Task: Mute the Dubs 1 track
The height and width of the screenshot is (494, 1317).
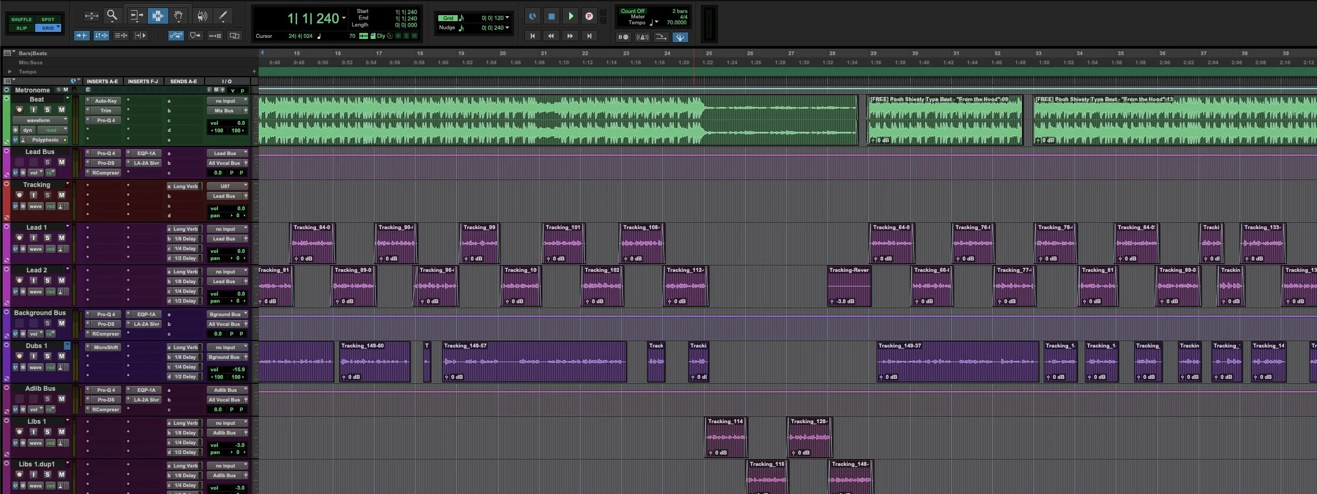Action: tap(61, 356)
